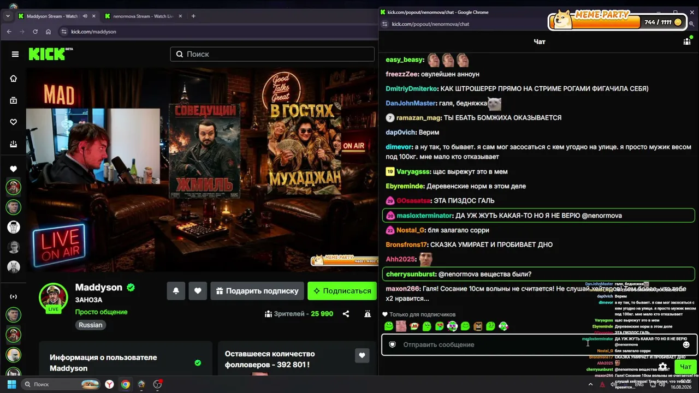Close the nenormova Stream tab
The image size is (699, 393).
pos(180,16)
